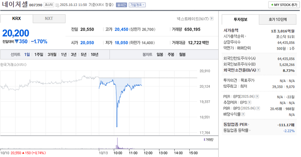Select 일봉 candlestick chart

[160, 54]
